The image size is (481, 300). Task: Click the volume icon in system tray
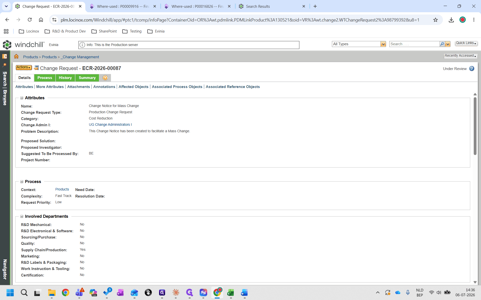point(439,292)
